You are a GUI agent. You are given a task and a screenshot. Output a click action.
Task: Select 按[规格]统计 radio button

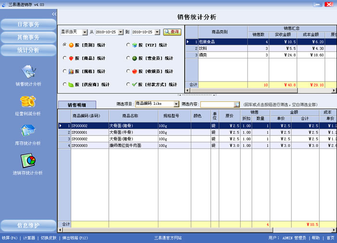click(x=65, y=71)
